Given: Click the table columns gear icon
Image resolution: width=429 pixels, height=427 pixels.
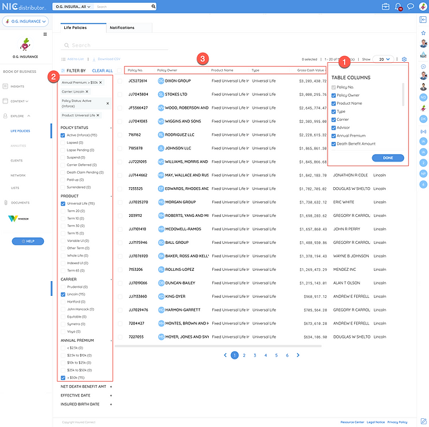Looking at the screenshot, I should [404, 59].
